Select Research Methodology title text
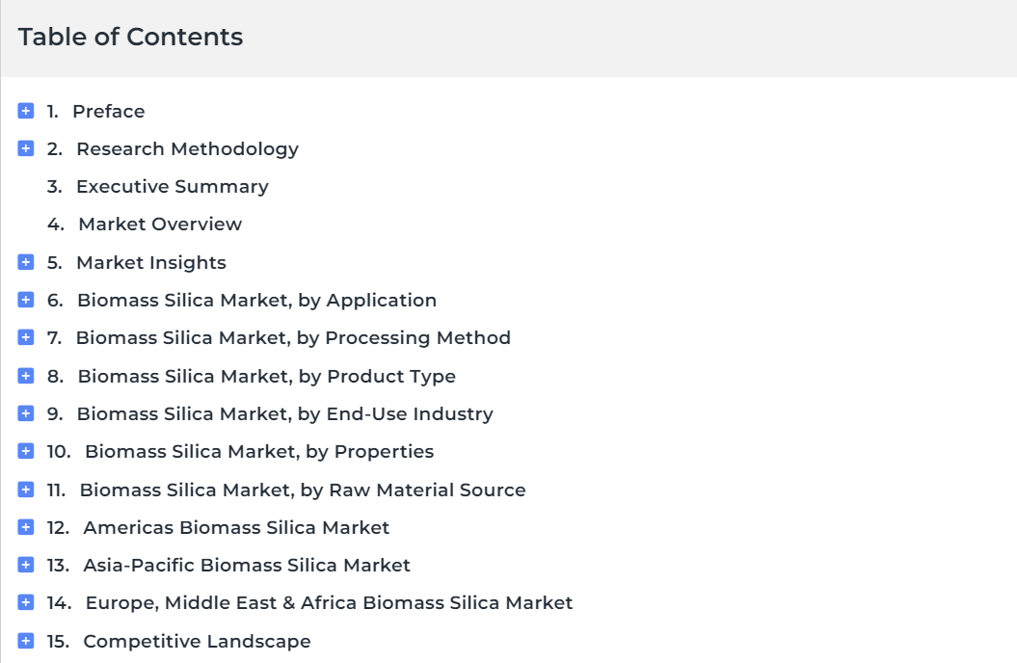The width and height of the screenshot is (1017, 663). point(187,149)
